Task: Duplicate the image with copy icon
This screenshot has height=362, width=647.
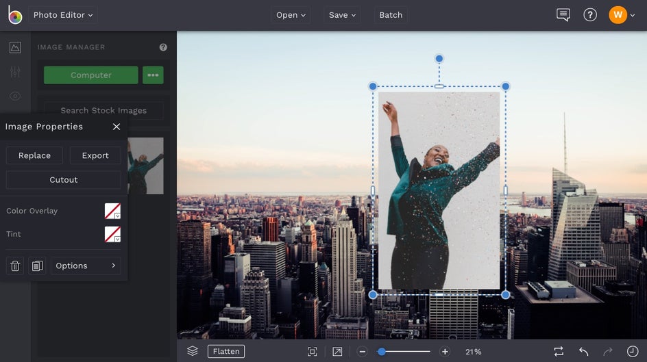Action: (x=37, y=266)
